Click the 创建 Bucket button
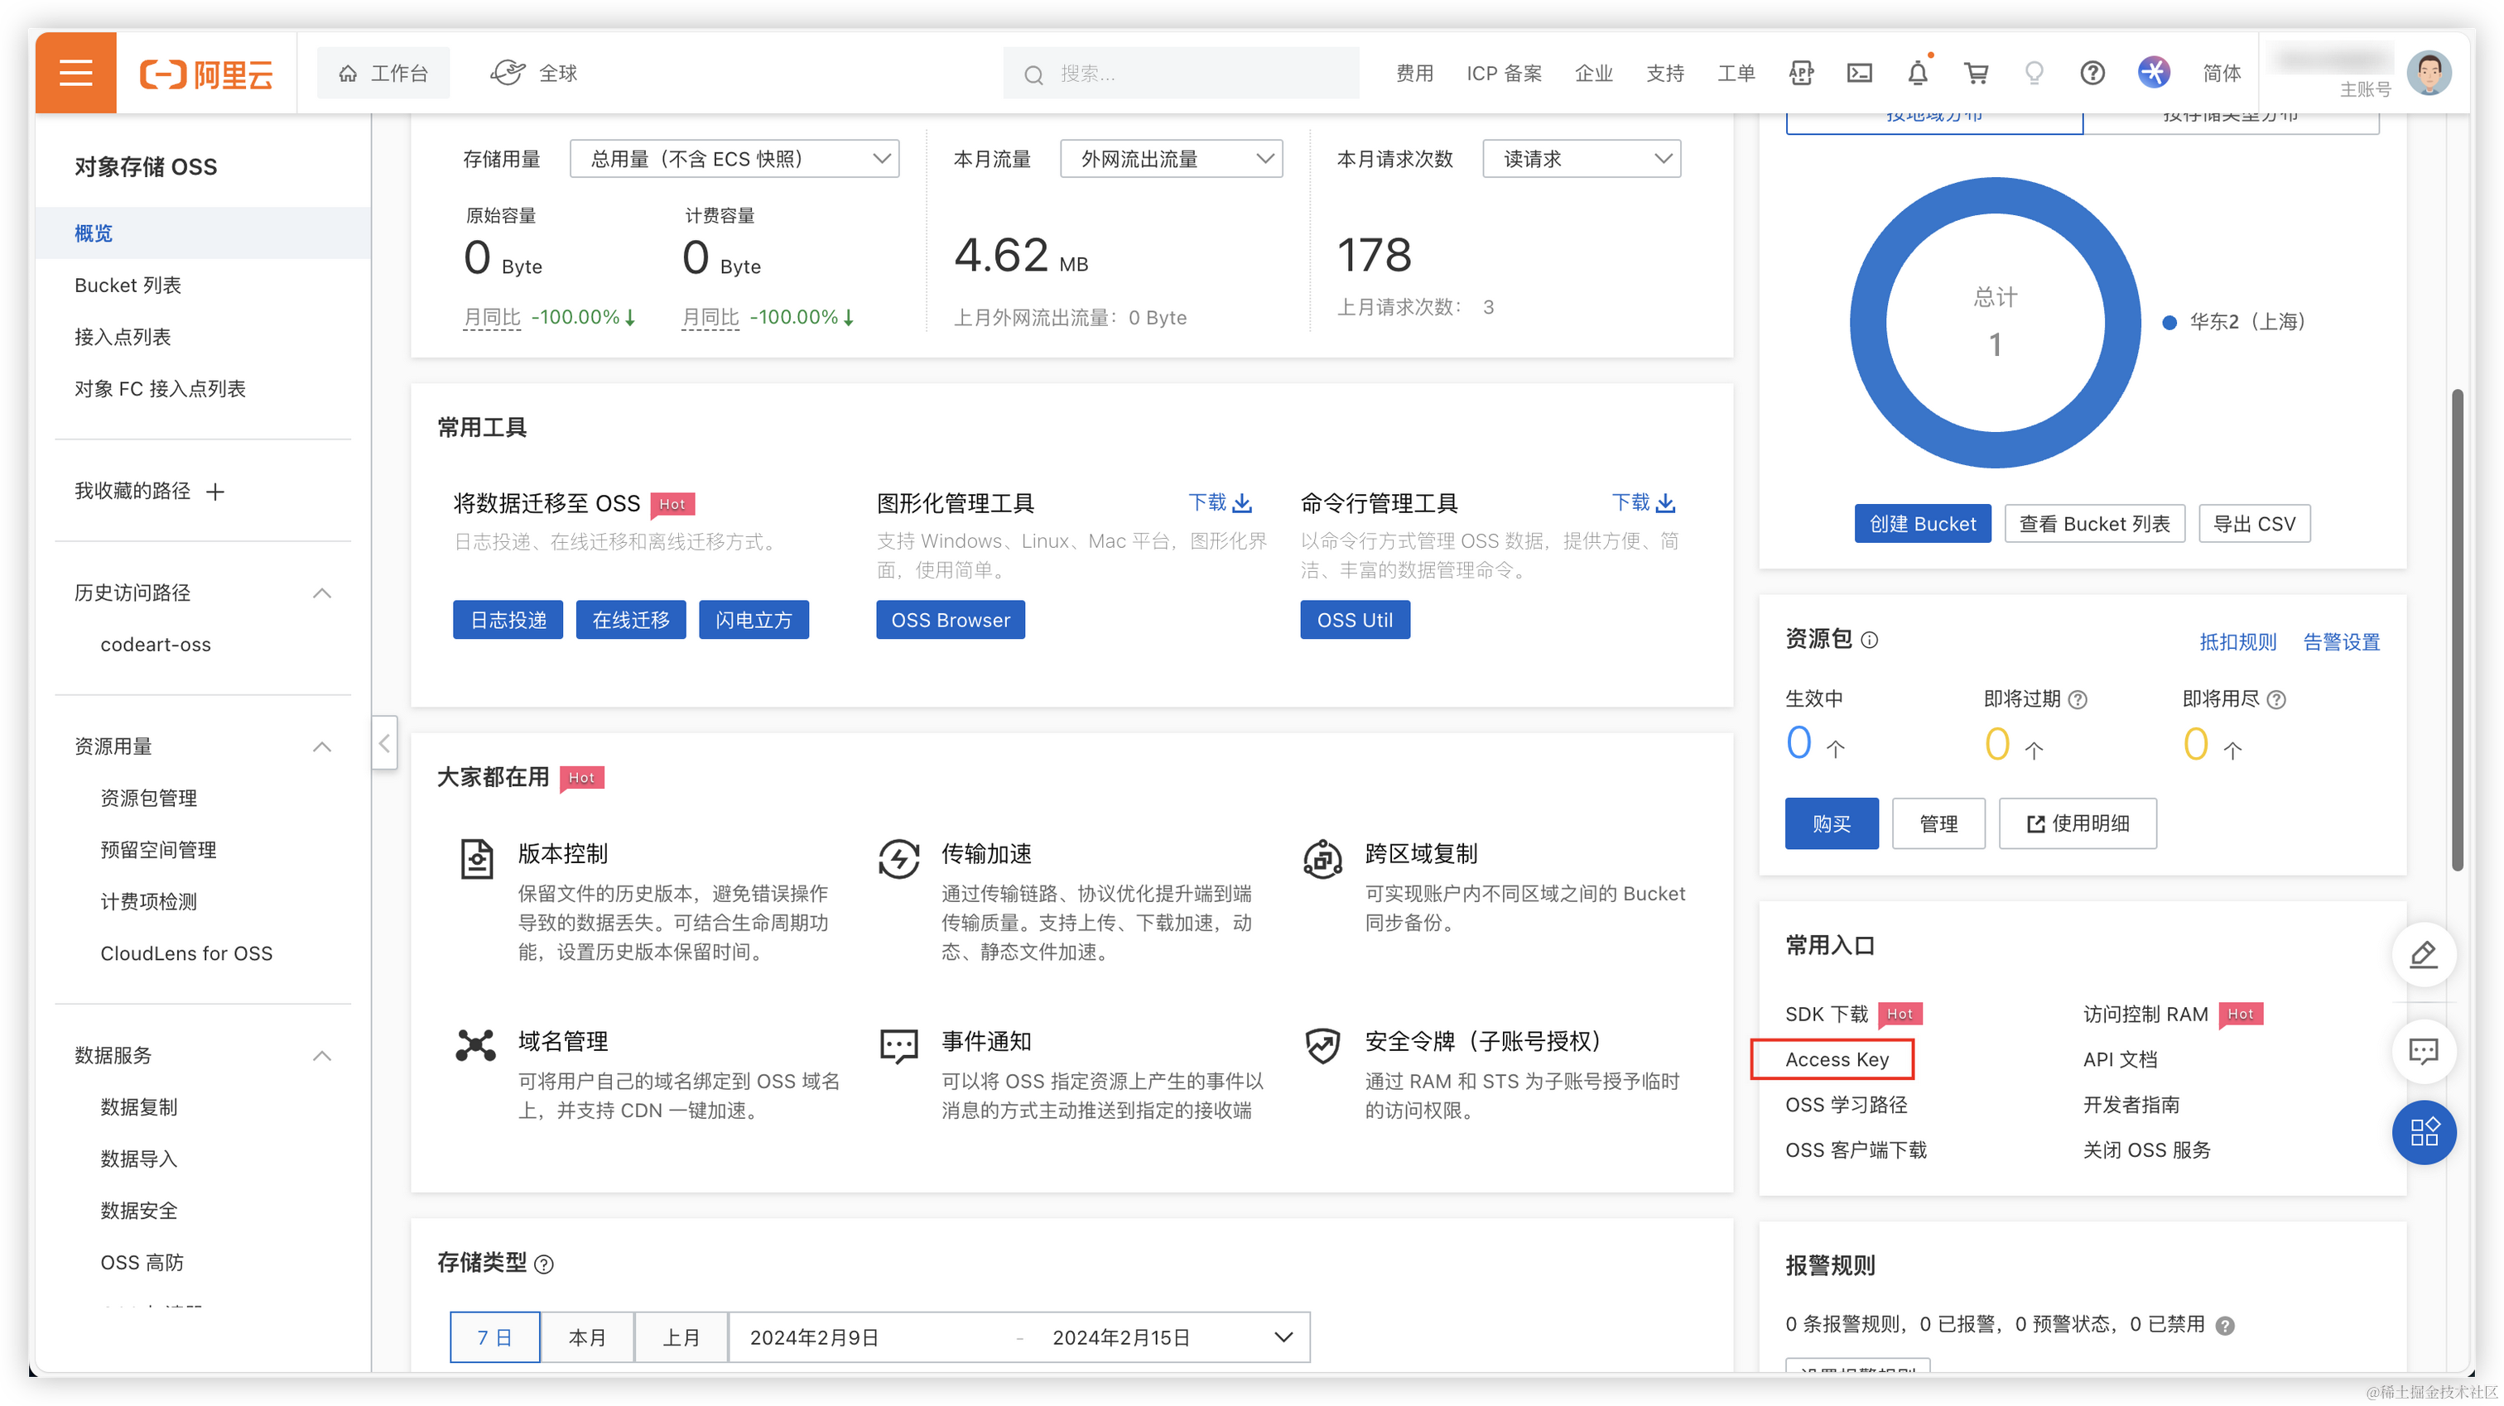 [x=1922, y=524]
